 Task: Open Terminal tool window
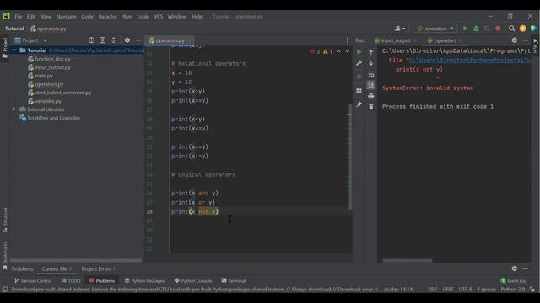click(234, 280)
